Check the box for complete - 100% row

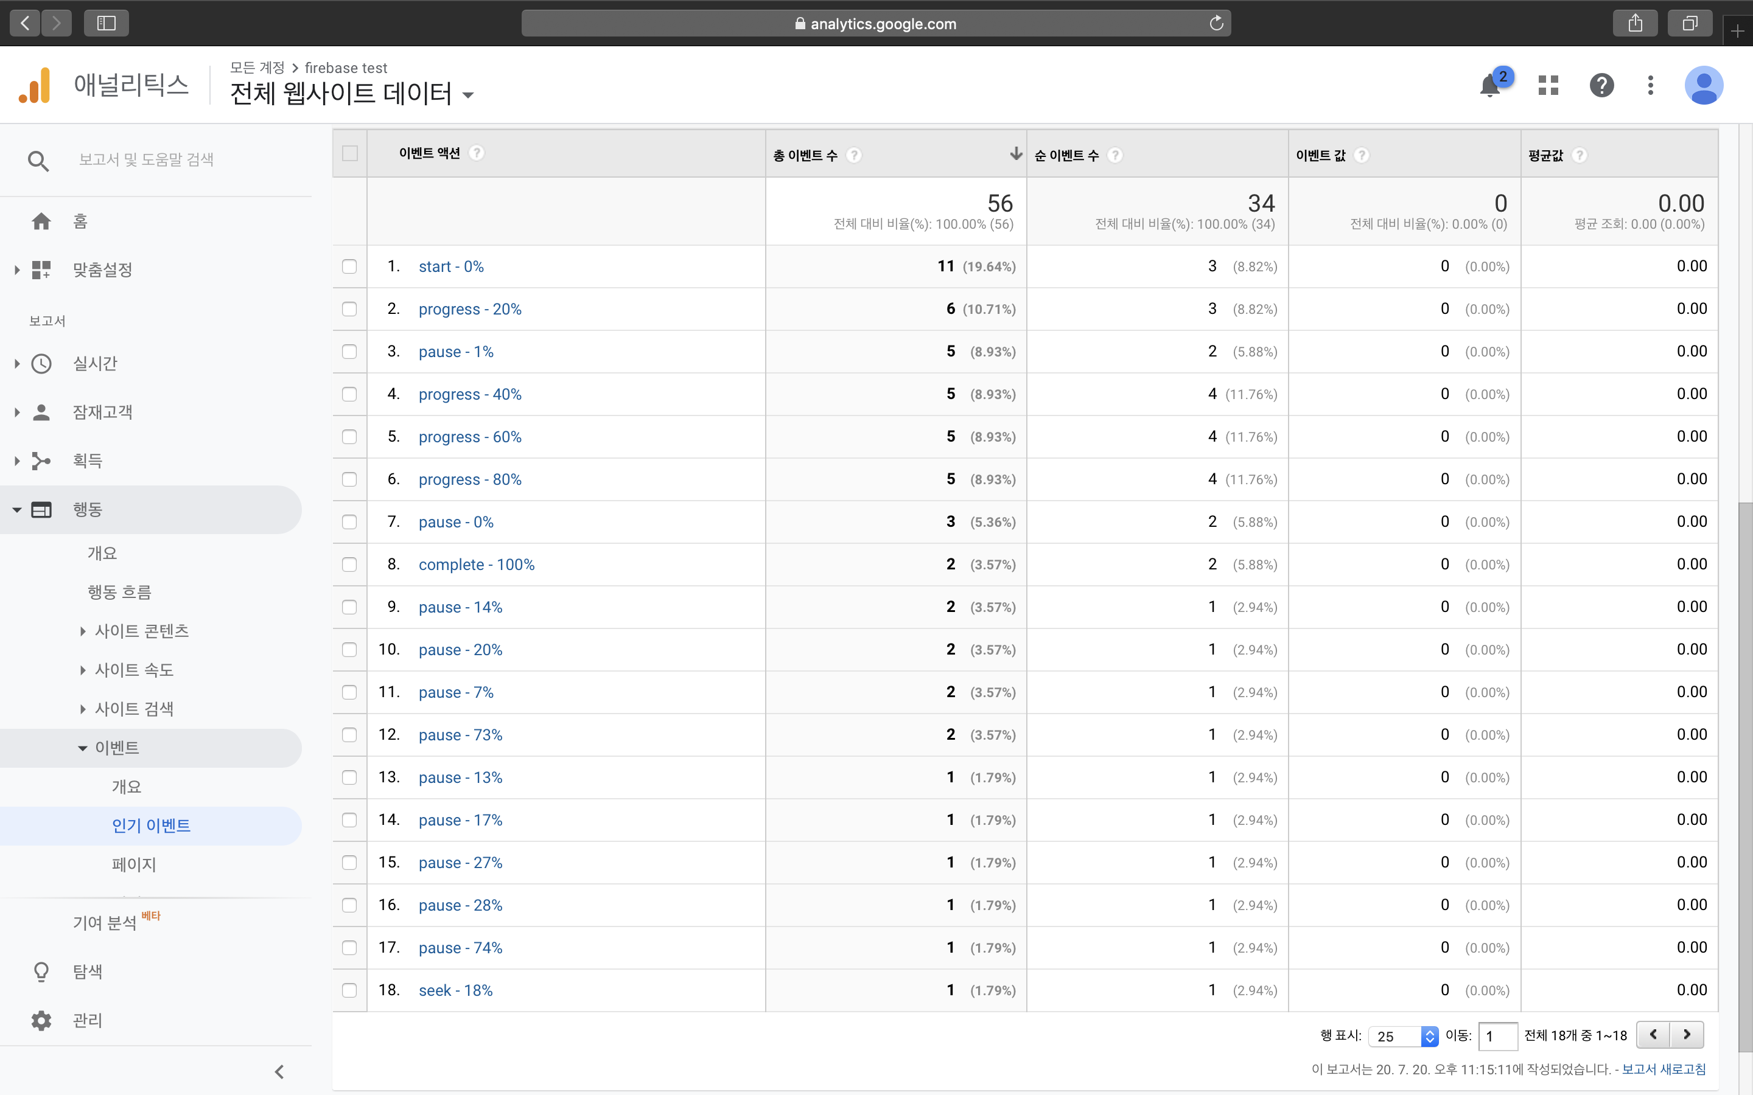click(350, 565)
